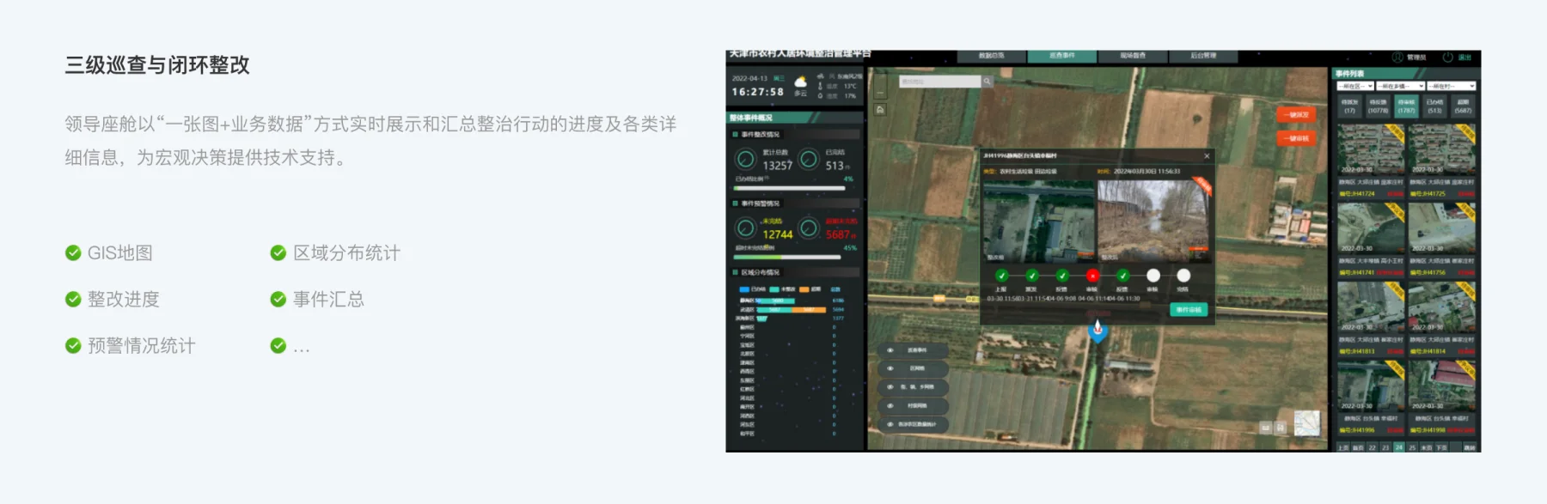Close the event detail popup

(x=1207, y=155)
